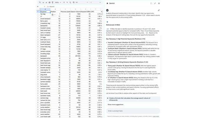This screenshot has height=118, width=206.
Task: Click the Enter a prompt here field
Action: point(133,111)
